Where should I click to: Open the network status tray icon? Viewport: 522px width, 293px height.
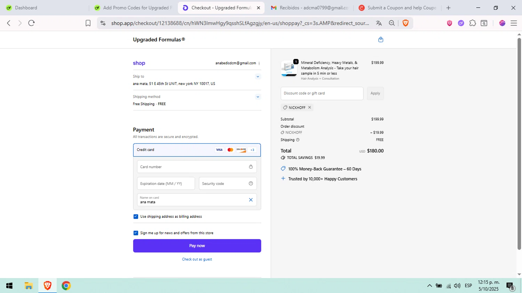(449, 286)
